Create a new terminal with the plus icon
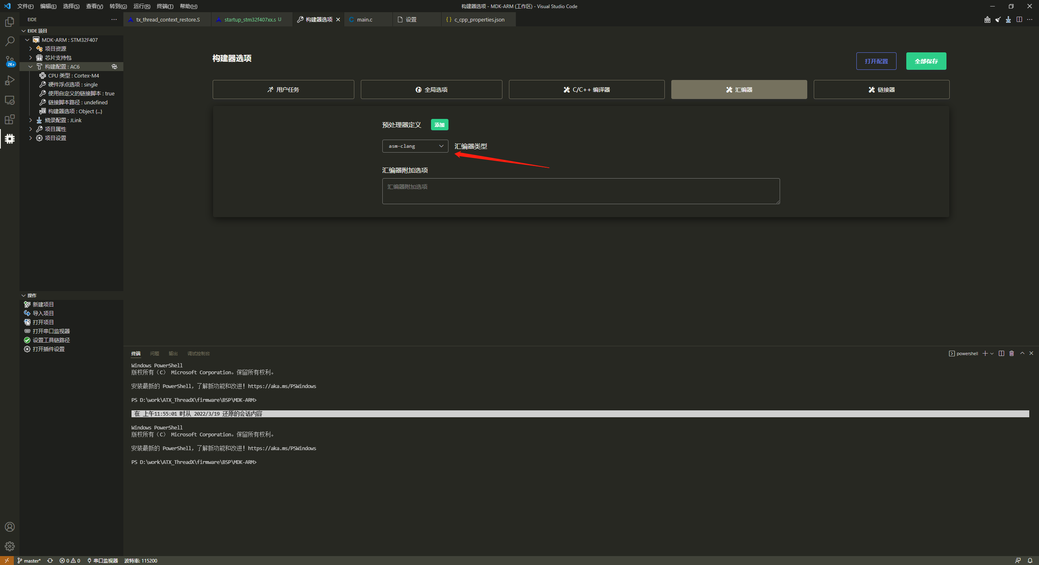 pyautogui.click(x=985, y=353)
